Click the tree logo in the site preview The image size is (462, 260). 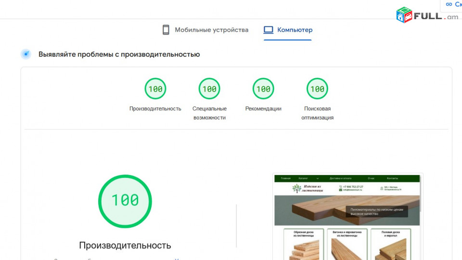click(297, 189)
